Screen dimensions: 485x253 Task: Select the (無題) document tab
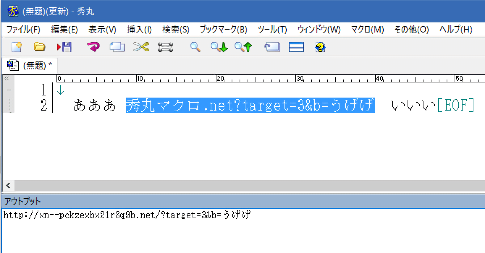[30, 65]
